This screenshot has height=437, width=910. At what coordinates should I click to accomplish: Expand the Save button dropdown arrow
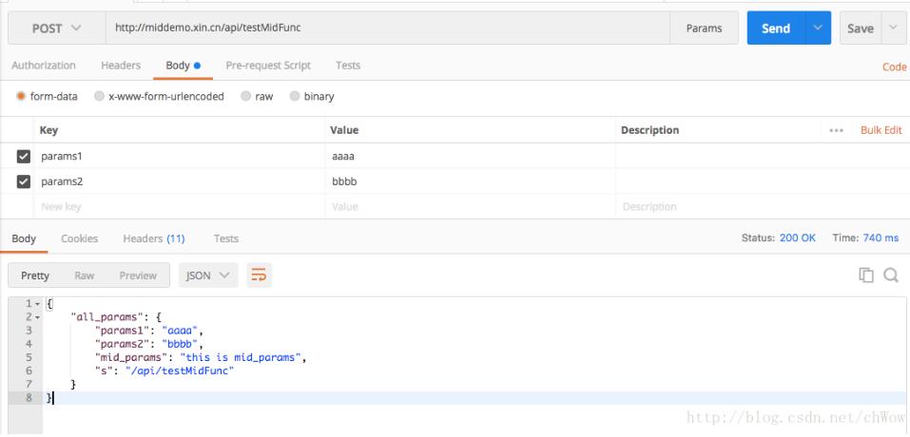coord(895,28)
